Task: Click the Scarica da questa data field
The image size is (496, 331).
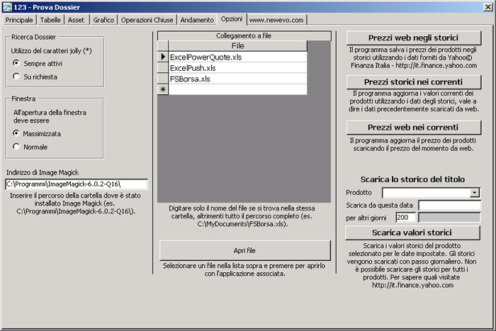Action: (449, 206)
